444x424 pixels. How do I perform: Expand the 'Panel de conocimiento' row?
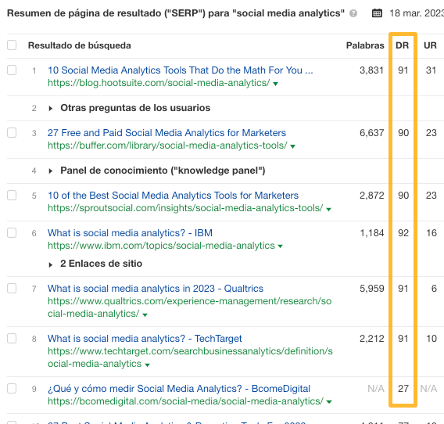(50, 171)
